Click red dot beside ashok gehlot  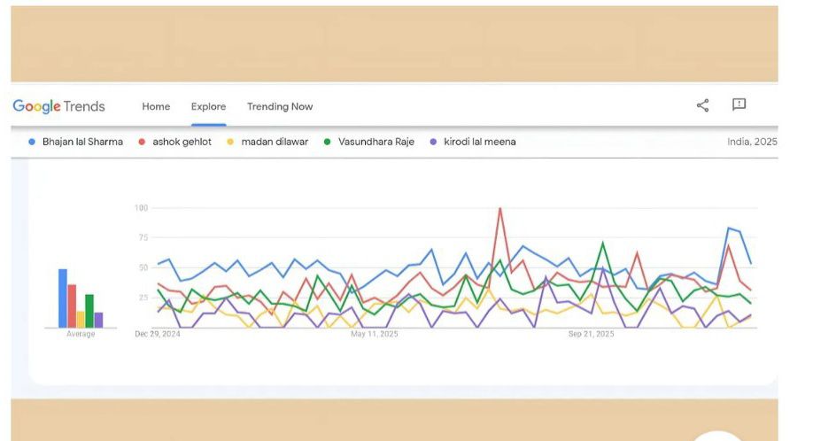(x=143, y=142)
